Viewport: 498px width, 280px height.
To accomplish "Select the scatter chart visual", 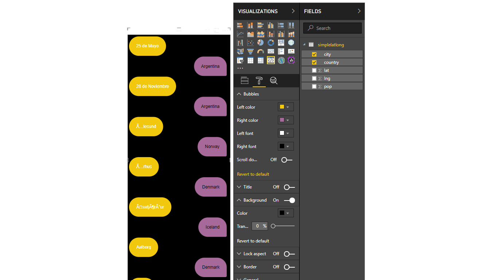I will (250, 43).
